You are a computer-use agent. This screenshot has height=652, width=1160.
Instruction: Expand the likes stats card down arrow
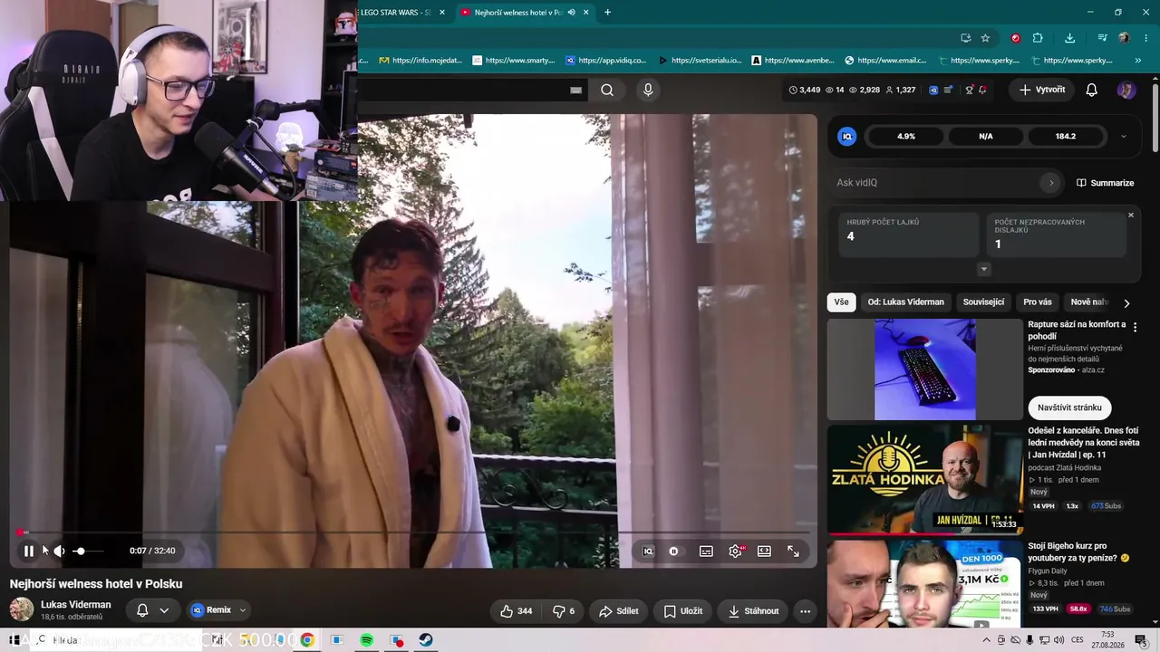(x=984, y=269)
